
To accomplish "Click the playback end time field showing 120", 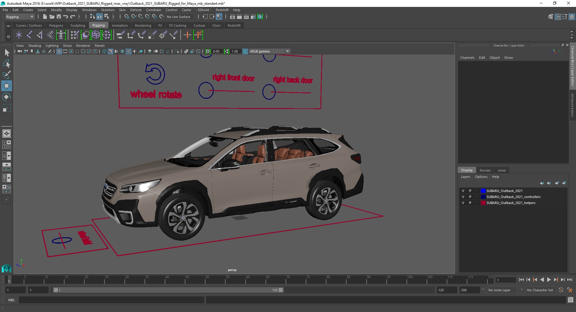I will click(x=446, y=290).
